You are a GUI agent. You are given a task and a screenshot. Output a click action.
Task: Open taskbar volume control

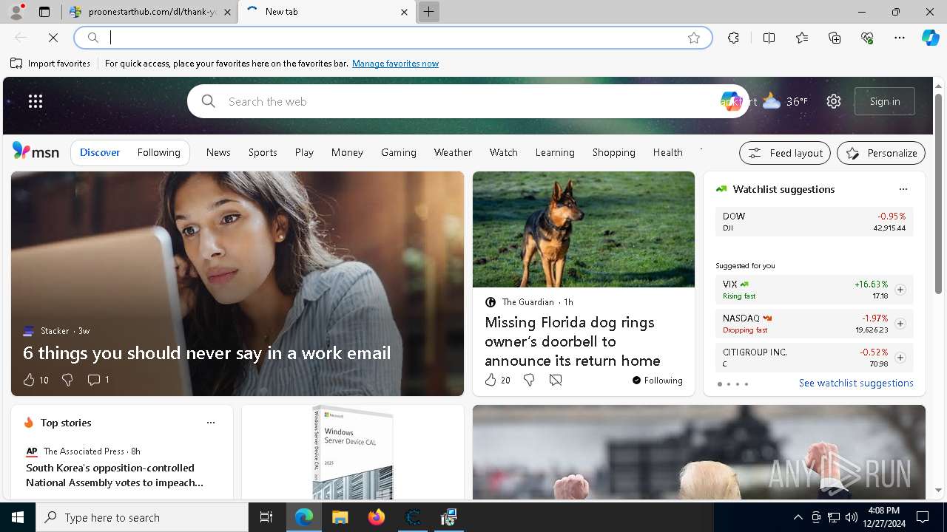[x=851, y=517]
